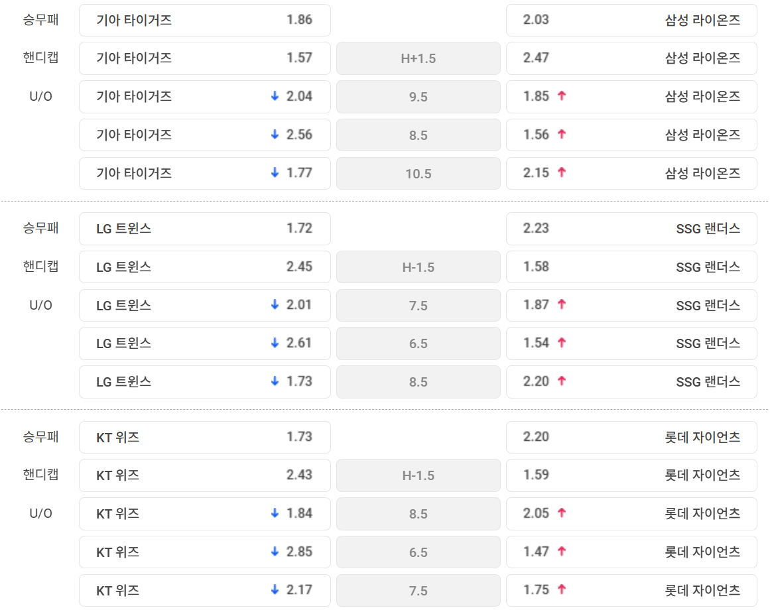Click red up arrow beside 1.75
Viewport: 770px width, 612px height.
pos(562,589)
